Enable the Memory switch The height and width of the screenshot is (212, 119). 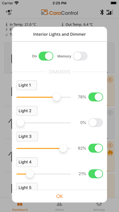[x=80, y=56]
